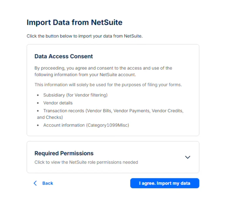Click the bullet point beside Transaction records
The height and width of the screenshot is (198, 228).
tap(38, 111)
